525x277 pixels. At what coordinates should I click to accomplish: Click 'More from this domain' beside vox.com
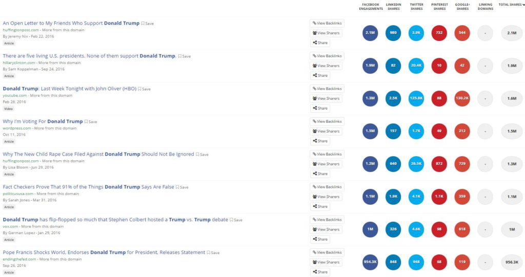(42, 226)
